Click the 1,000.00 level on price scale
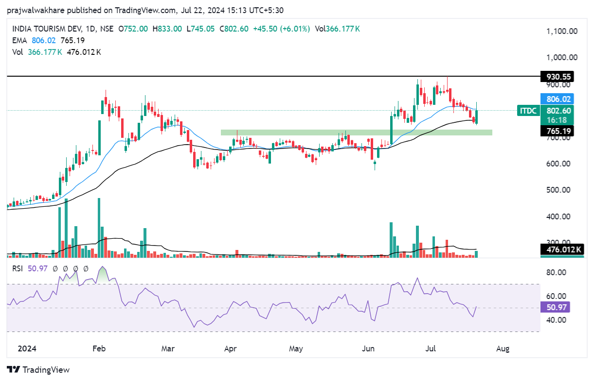This screenshot has height=381, width=594. (x=561, y=57)
